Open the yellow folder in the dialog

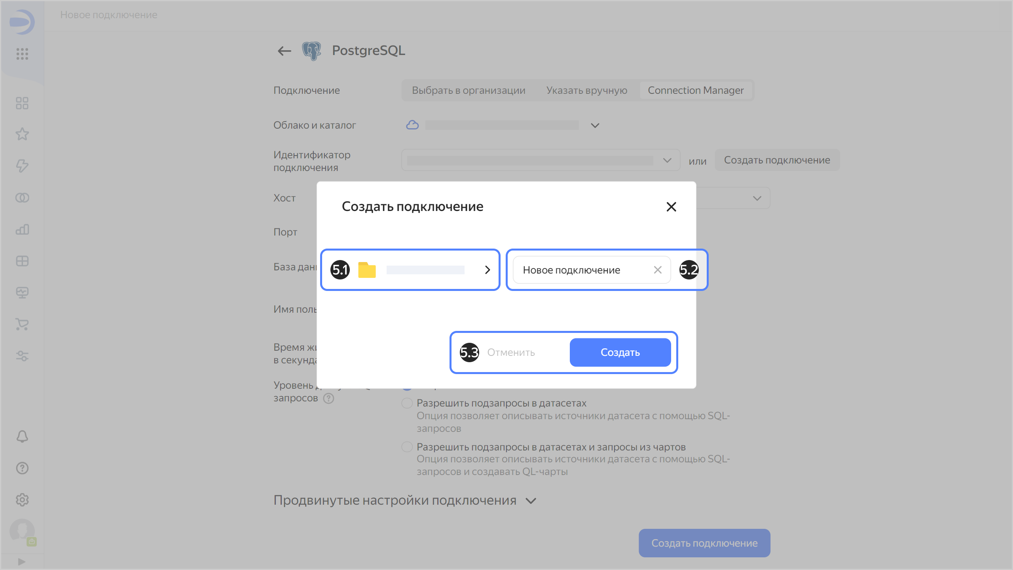366,270
